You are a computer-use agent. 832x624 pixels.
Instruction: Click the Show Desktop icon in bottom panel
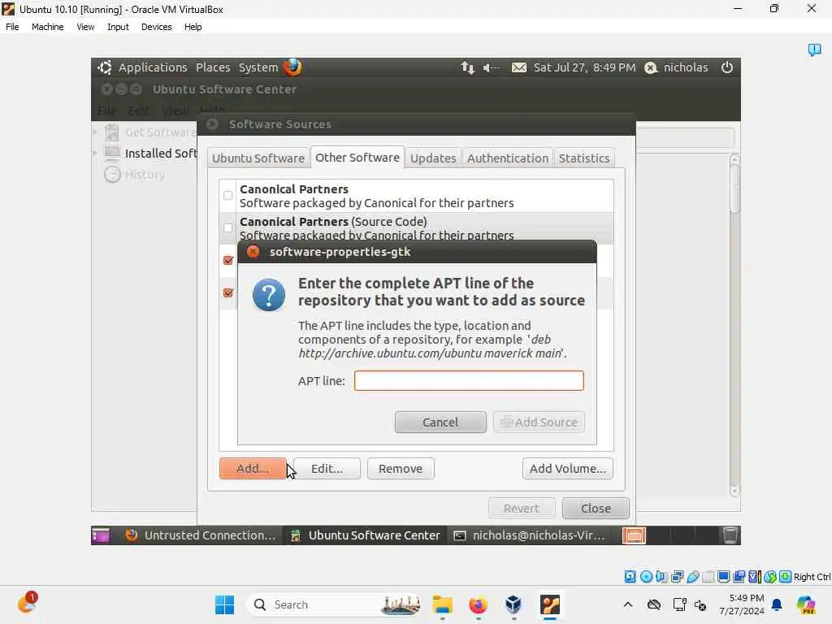[x=100, y=535]
